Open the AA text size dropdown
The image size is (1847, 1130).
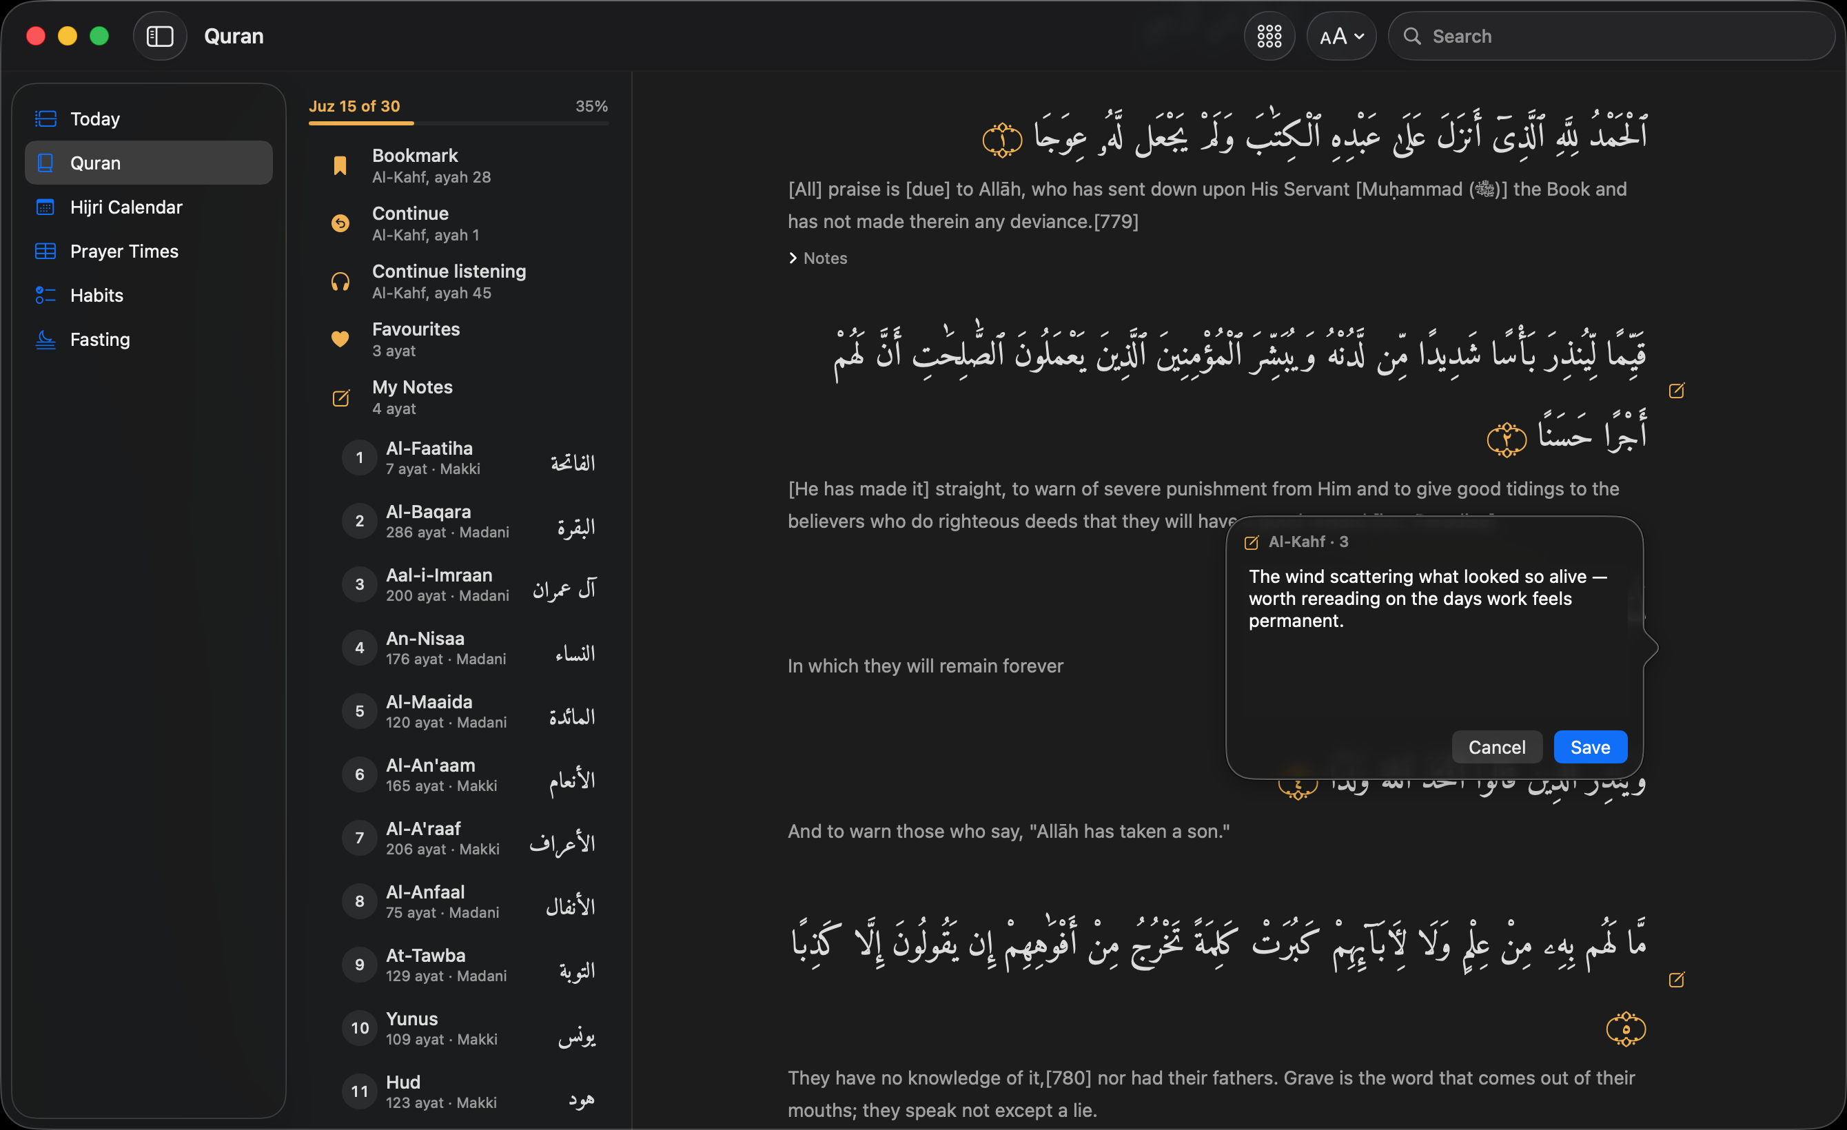coord(1341,36)
